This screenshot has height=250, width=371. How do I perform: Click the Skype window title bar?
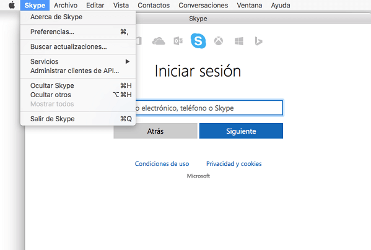tap(253, 19)
